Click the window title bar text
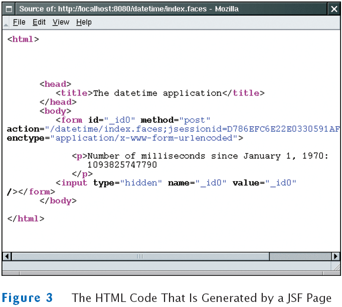 (x=128, y=9)
